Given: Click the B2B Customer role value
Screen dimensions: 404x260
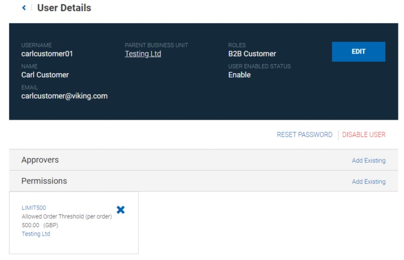Looking at the screenshot, I should point(252,54).
